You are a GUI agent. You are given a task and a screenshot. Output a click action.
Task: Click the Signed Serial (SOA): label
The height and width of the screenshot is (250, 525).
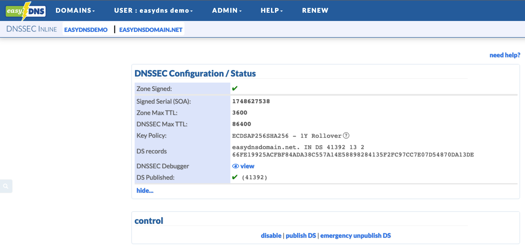click(x=163, y=101)
